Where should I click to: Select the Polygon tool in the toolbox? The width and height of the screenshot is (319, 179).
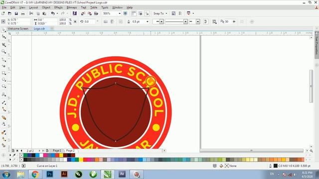click(x=3, y=86)
